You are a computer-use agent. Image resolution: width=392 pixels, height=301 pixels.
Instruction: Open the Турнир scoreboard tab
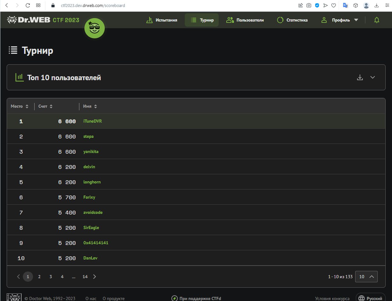(x=202, y=20)
